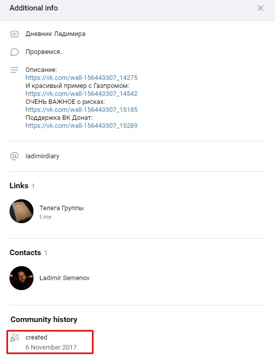The width and height of the screenshot is (275, 357).
Task: Click the ladimirdiary short address
Action: tap(42, 156)
